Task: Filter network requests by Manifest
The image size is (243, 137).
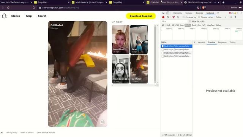Action: click(211, 25)
